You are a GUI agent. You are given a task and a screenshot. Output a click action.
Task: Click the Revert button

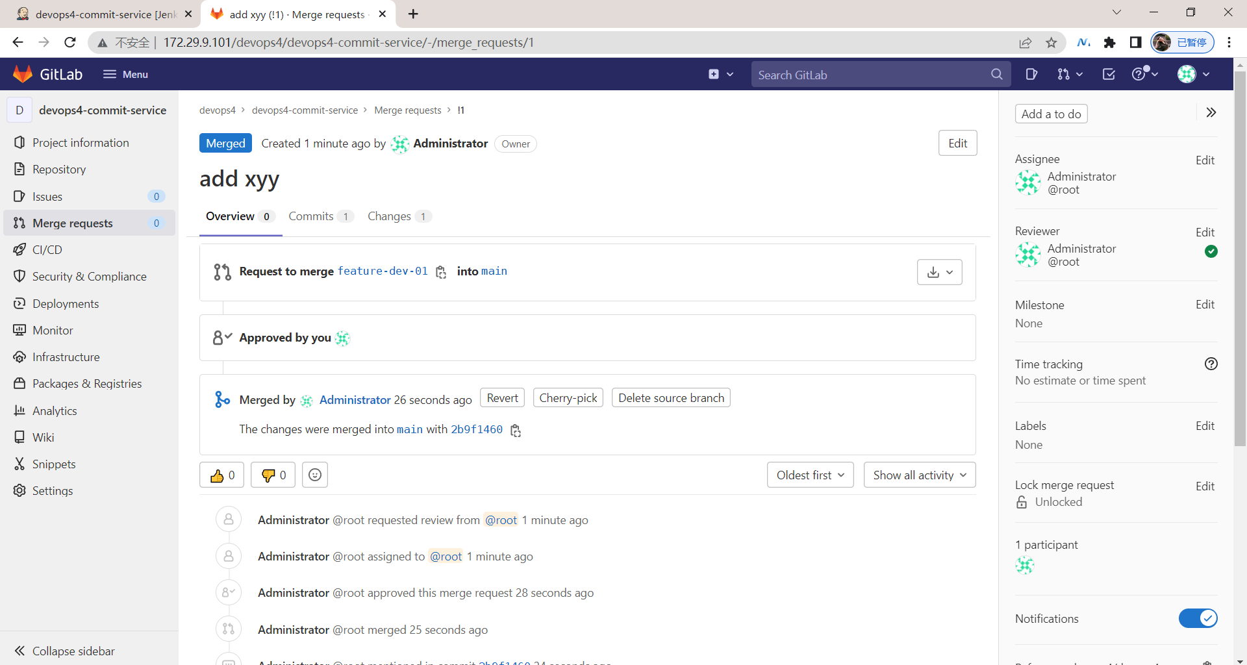click(x=502, y=398)
